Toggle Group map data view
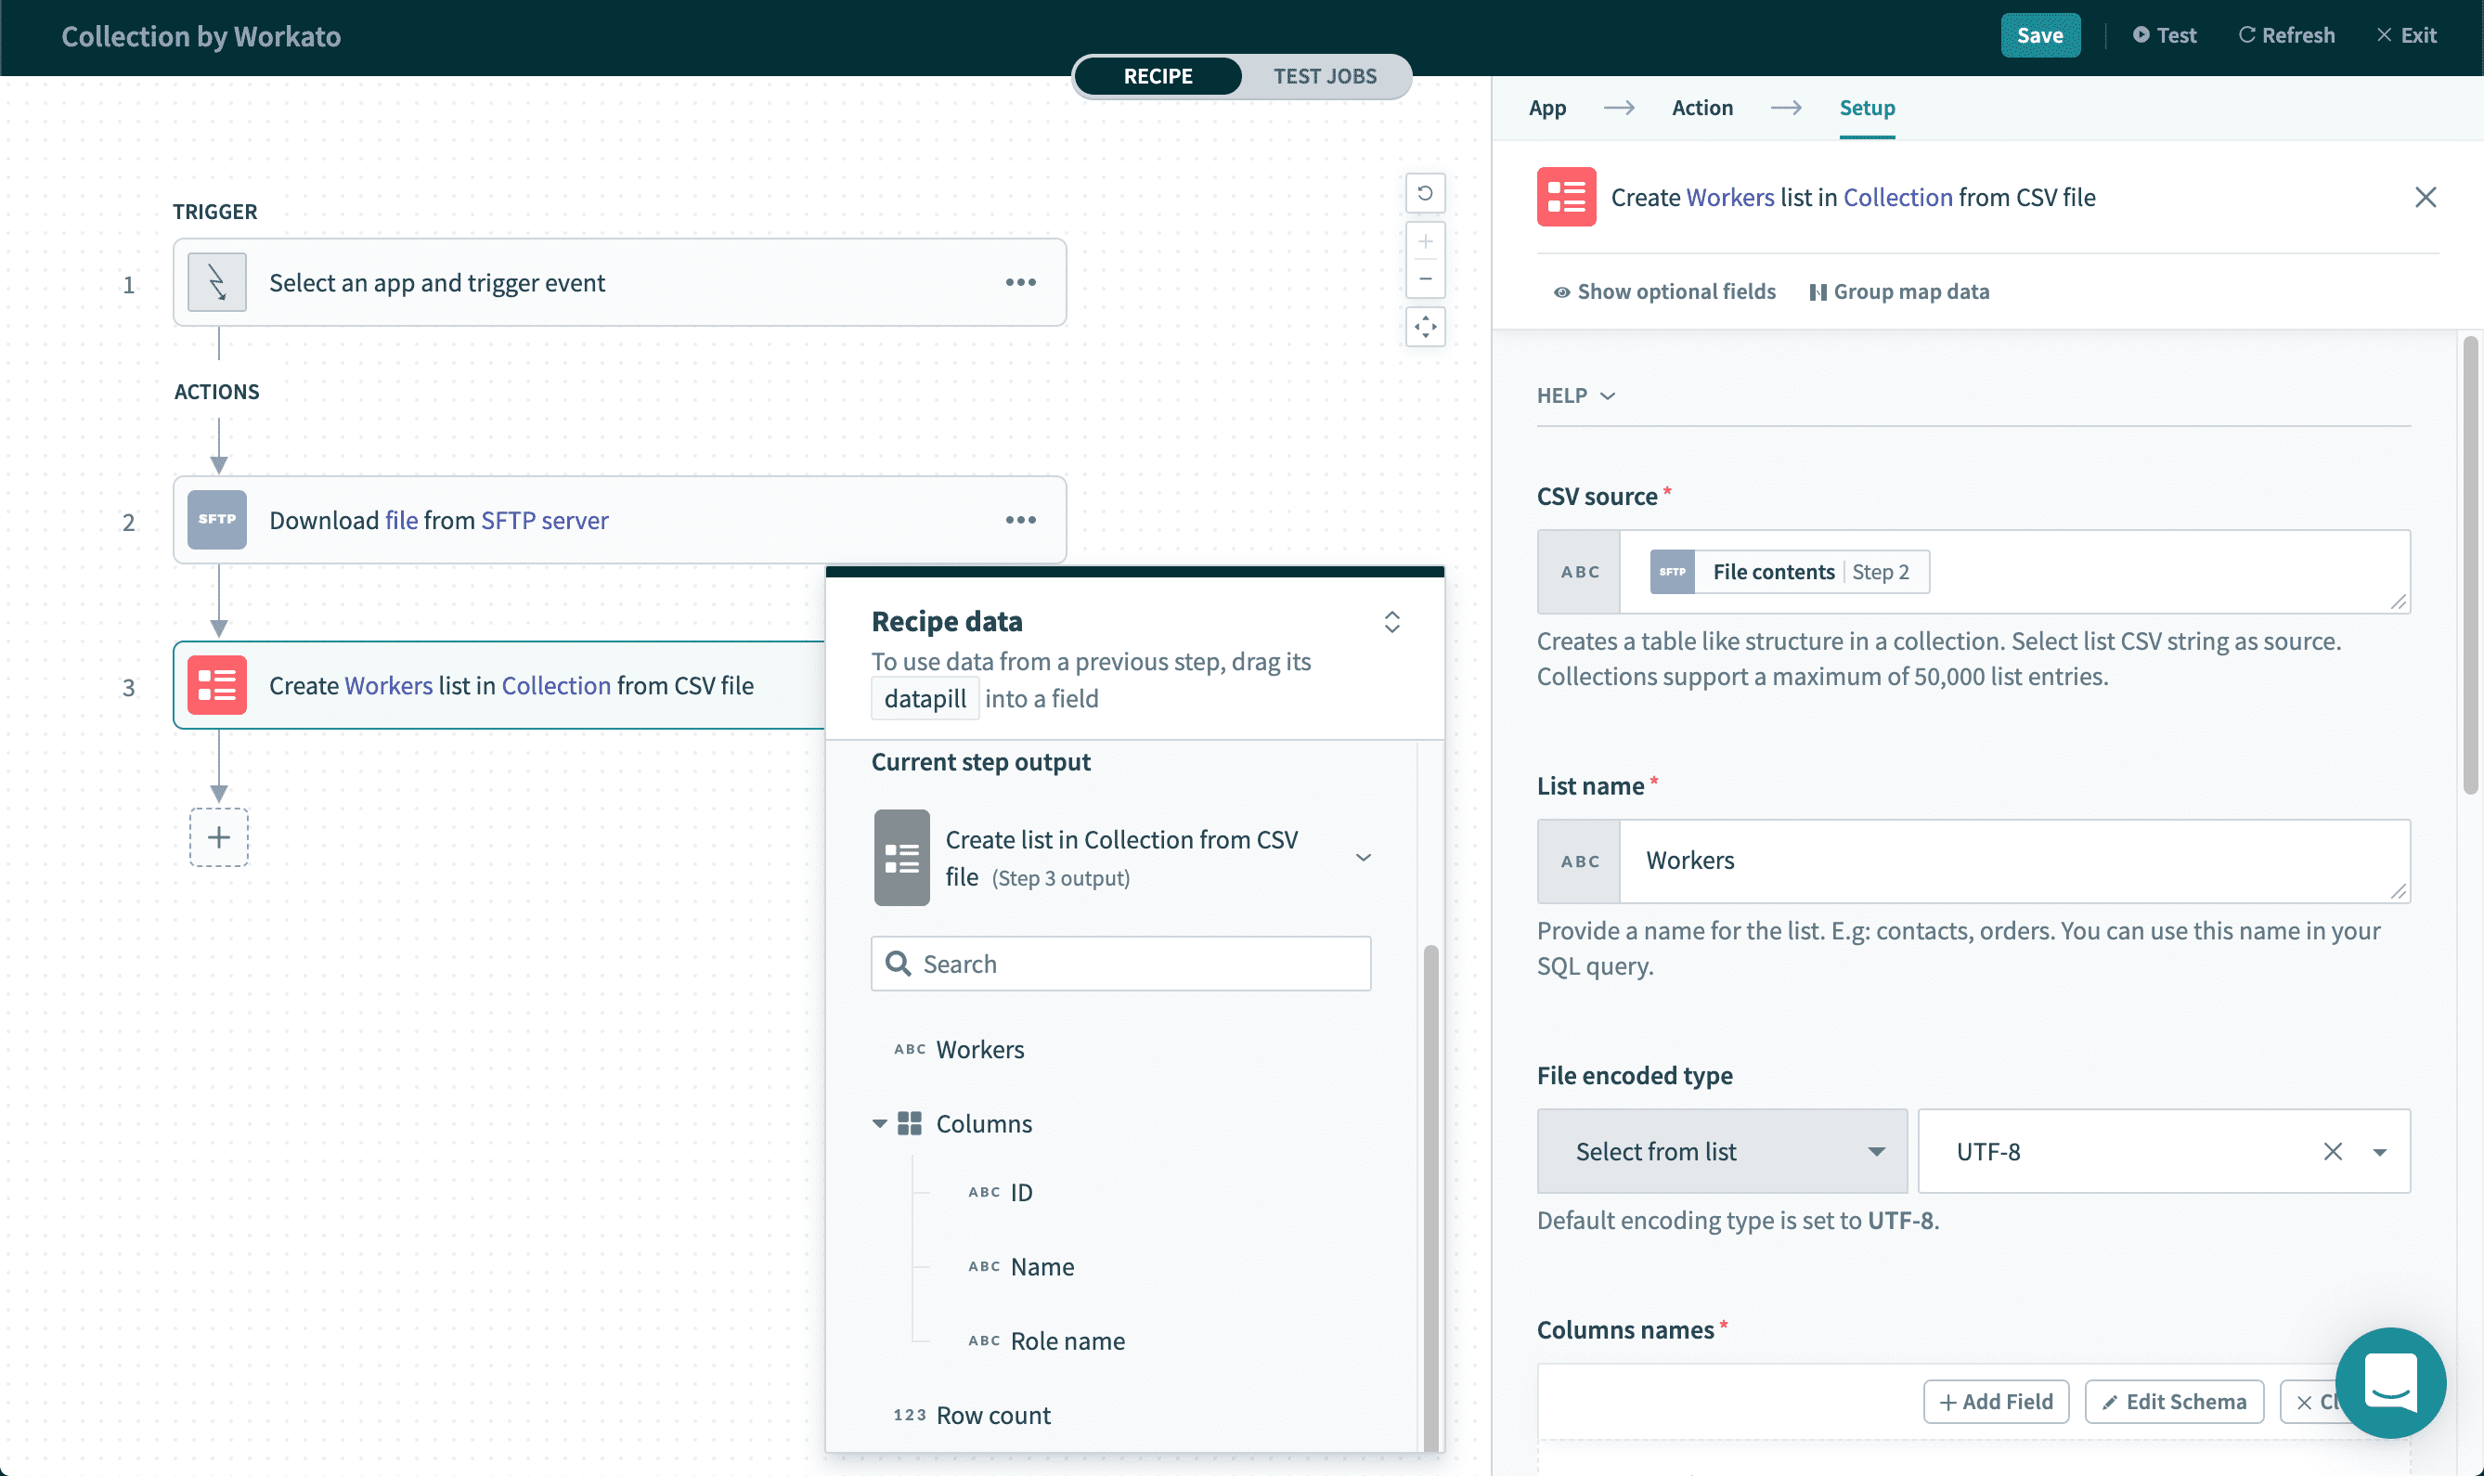Screen dimensions: 2484x1476 (1898, 291)
